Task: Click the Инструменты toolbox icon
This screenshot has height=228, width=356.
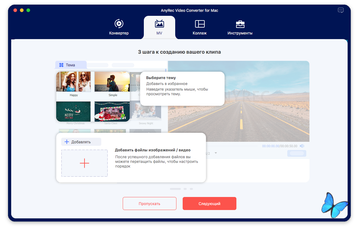Action: [x=240, y=24]
